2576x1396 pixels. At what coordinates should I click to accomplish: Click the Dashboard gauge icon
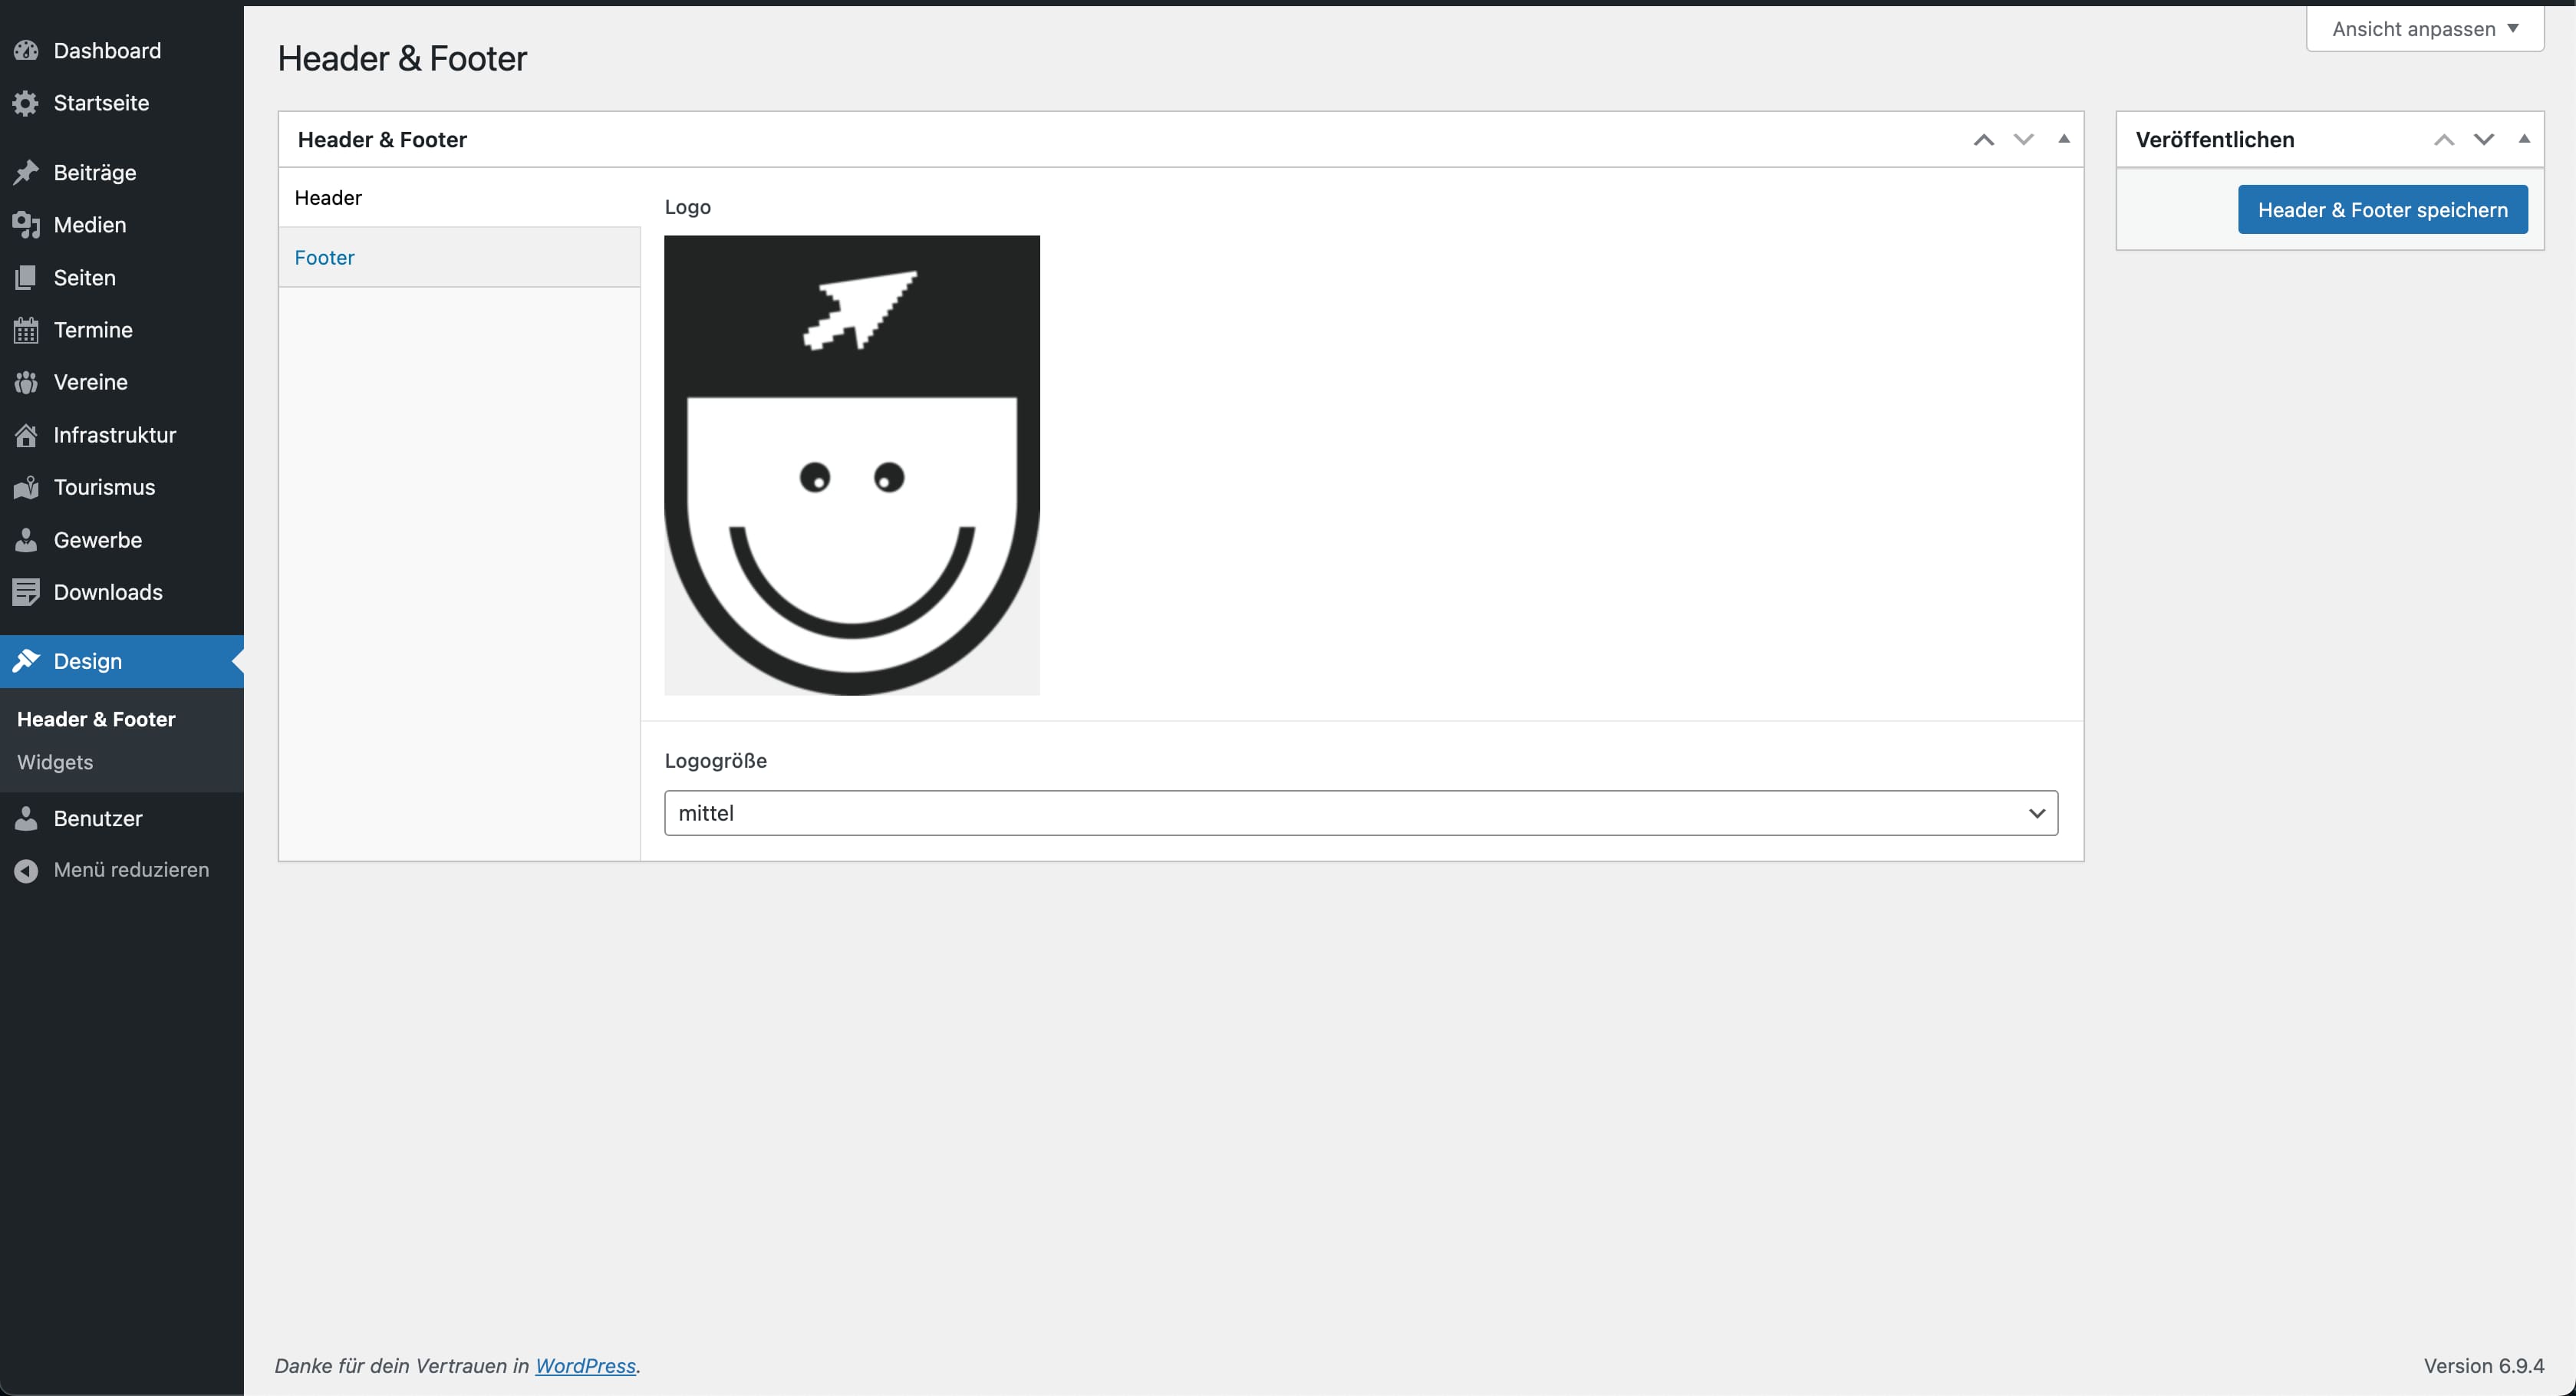[26, 51]
